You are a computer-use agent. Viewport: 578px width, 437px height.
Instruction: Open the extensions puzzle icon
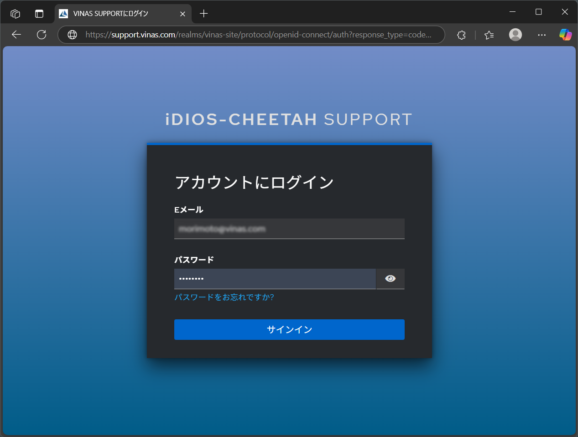461,35
